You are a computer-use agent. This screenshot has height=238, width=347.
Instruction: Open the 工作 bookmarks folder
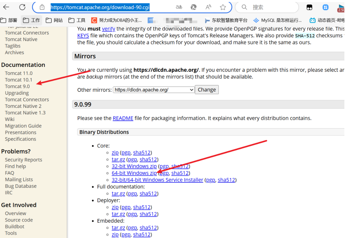click(x=31, y=20)
